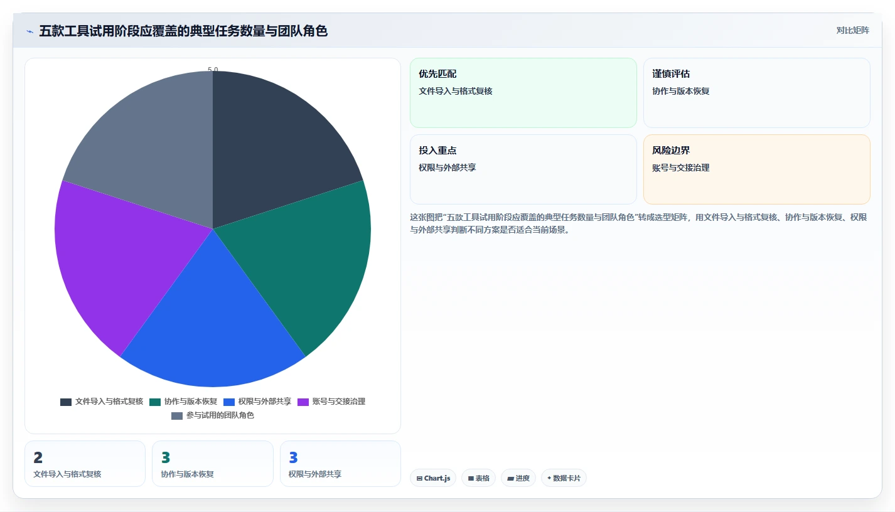Click the stat card showing 3 权限与外部共享
This screenshot has width=895, height=512.
(x=340, y=464)
